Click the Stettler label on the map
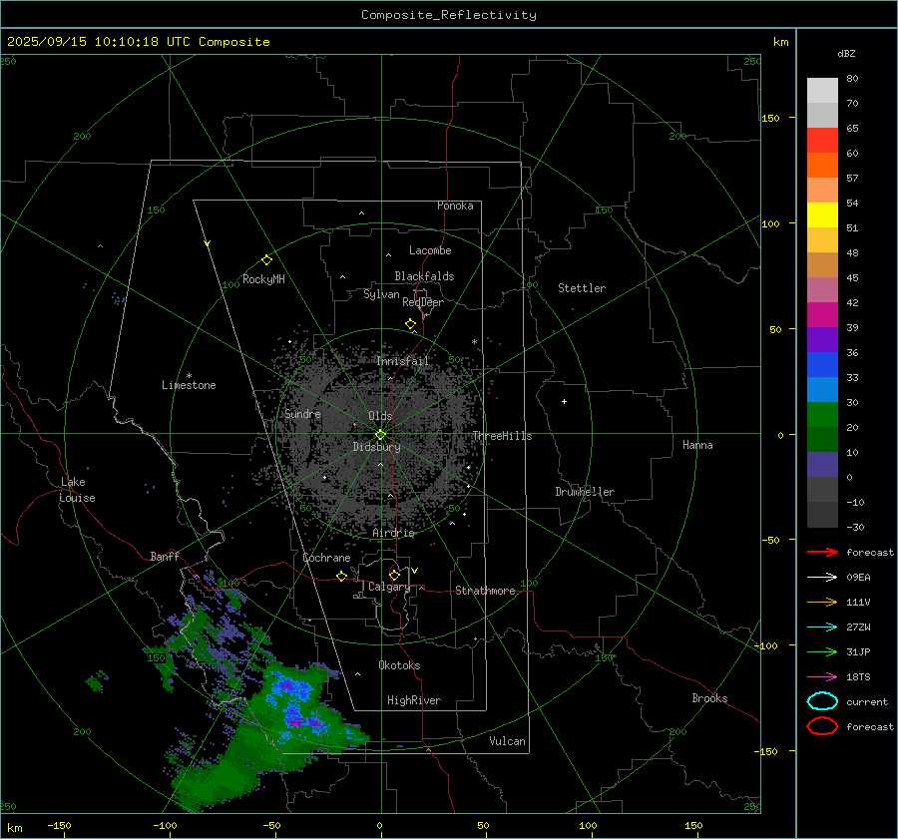 [x=582, y=288]
